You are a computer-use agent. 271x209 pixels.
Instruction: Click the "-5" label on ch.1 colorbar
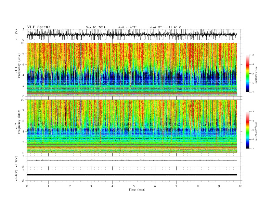pos(252,74)
